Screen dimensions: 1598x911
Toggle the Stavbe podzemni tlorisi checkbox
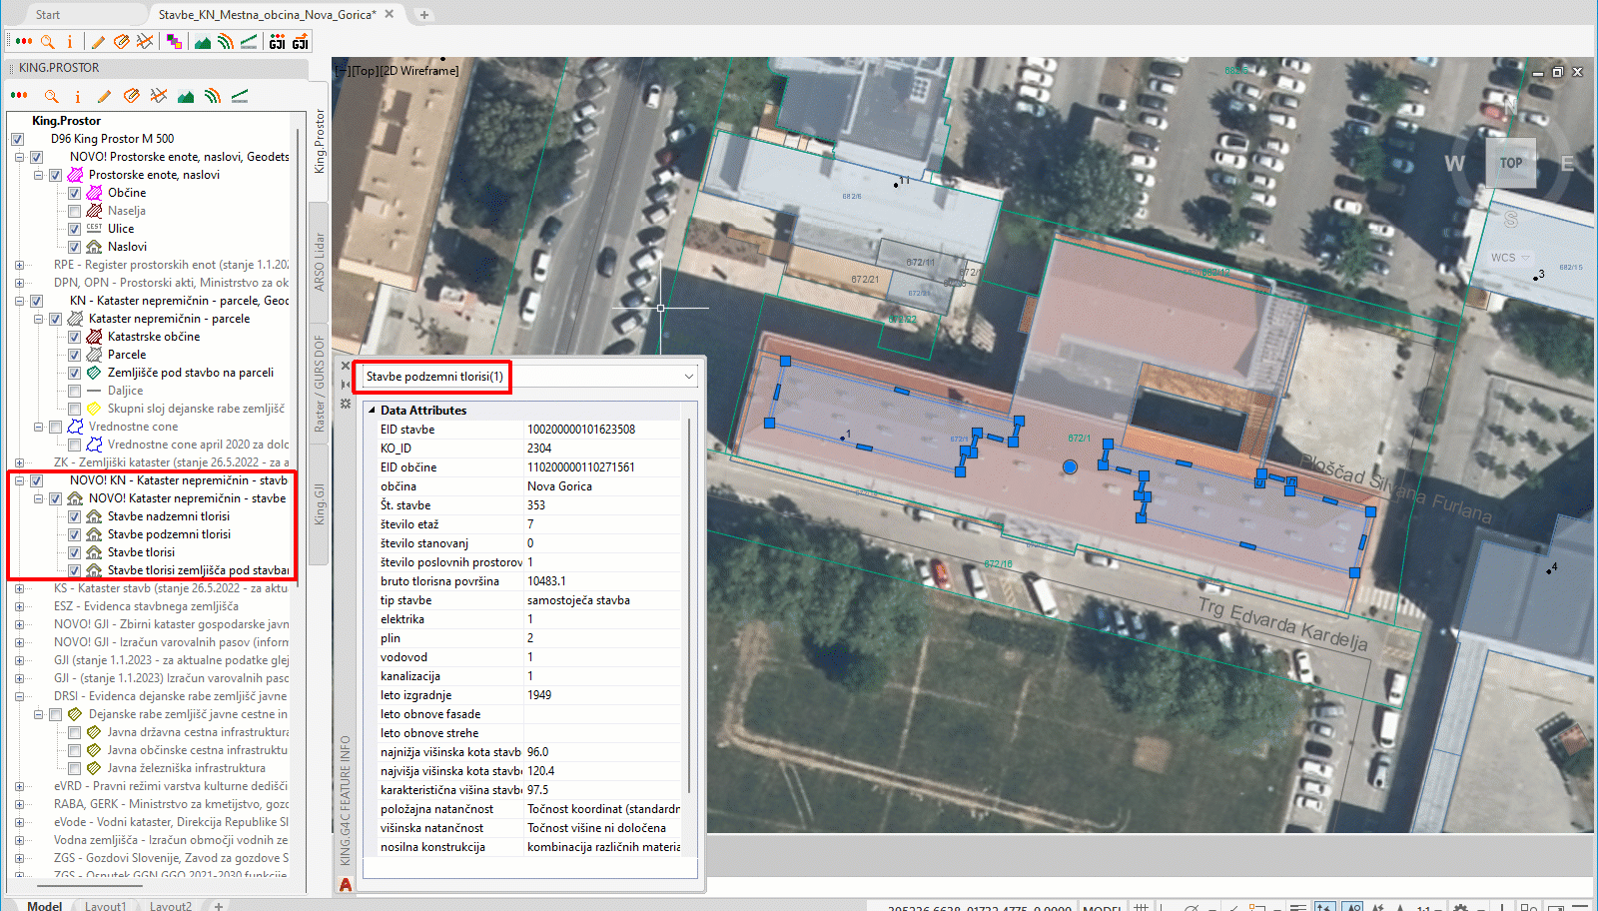click(74, 534)
